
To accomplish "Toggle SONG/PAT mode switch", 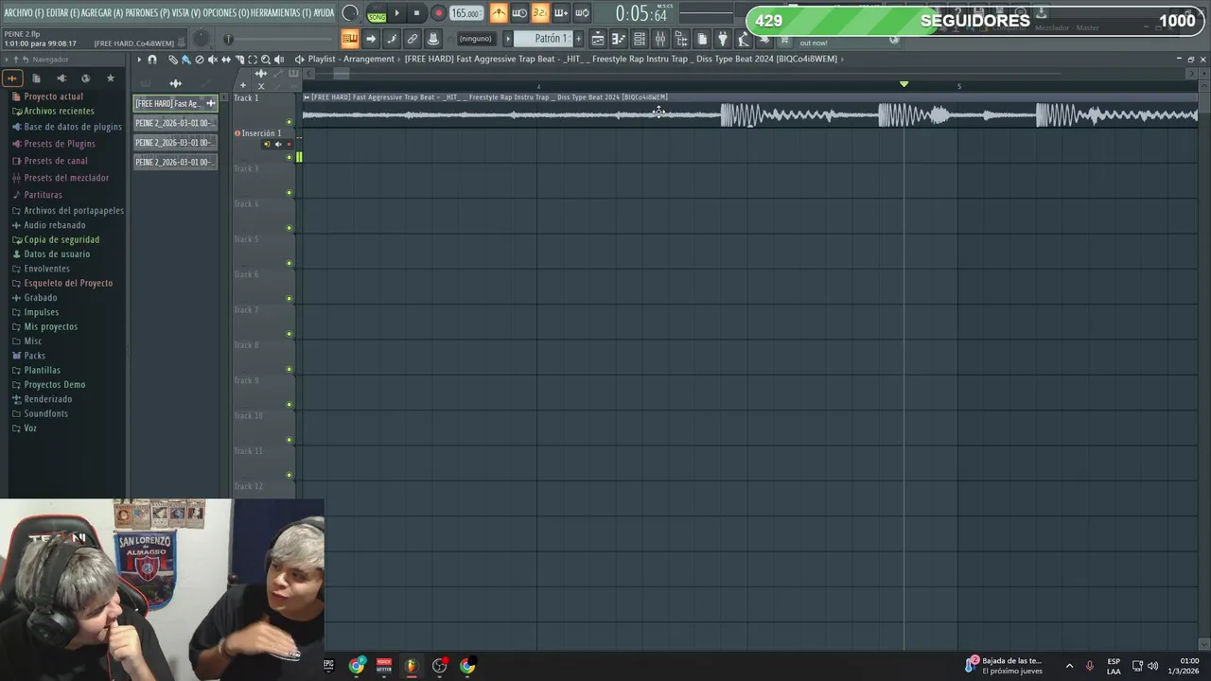I will [x=377, y=13].
